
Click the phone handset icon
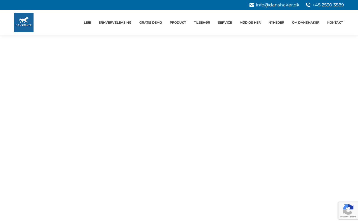(308, 5)
